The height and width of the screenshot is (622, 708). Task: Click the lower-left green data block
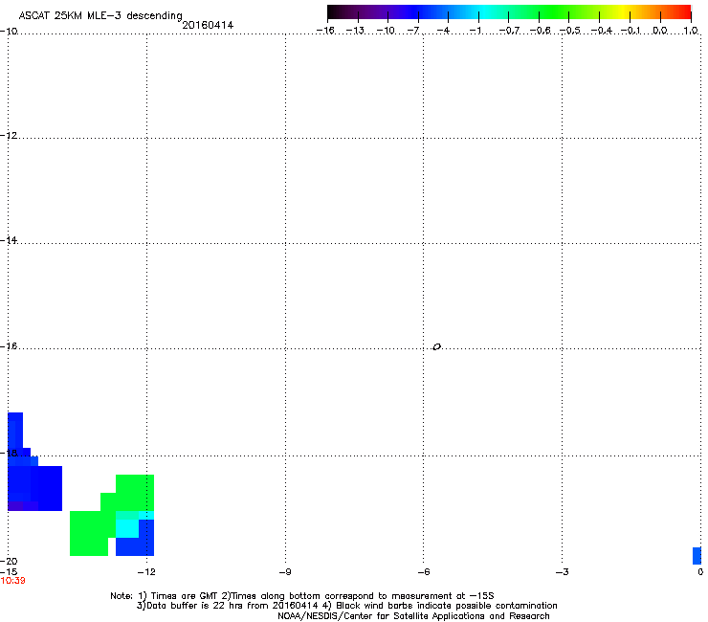tap(89, 533)
